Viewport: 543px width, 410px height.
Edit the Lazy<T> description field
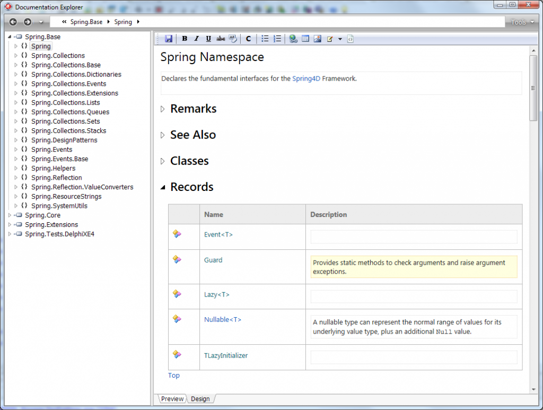[x=414, y=296]
